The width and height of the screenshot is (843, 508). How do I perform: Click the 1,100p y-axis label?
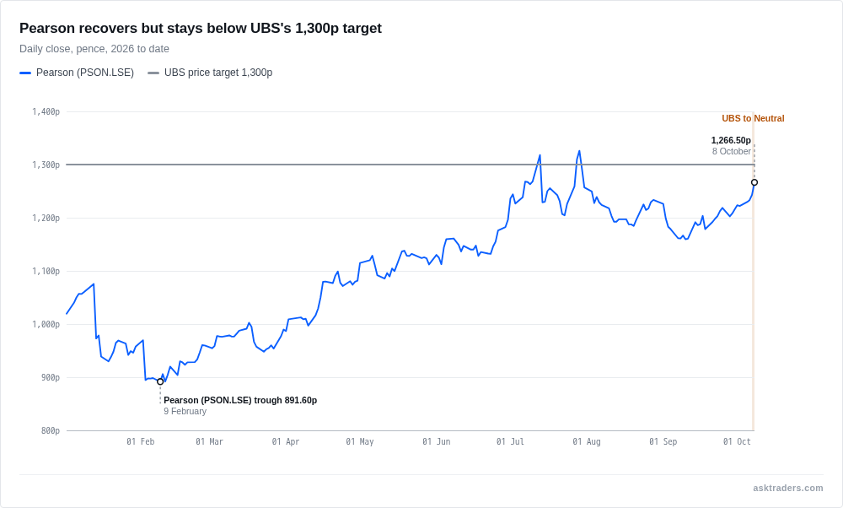coord(46,271)
